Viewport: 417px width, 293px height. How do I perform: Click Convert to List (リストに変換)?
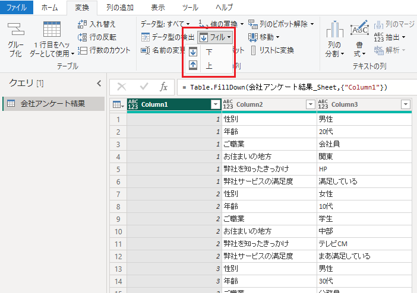(x=272, y=50)
